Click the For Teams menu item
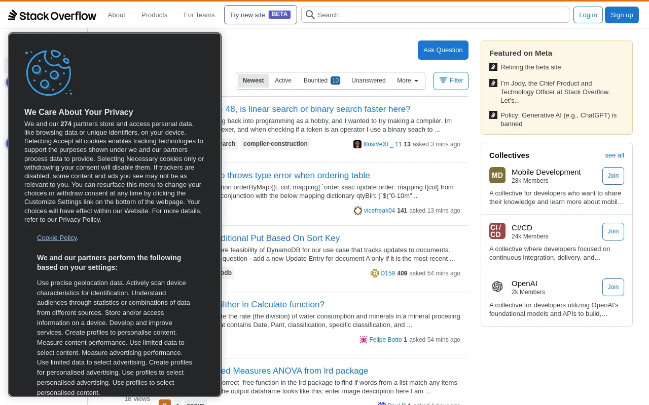The width and height of the screenshot is (649, 405). [199, 15]
